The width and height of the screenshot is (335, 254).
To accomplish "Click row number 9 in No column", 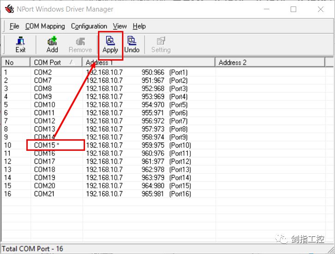I will (6, 137).
